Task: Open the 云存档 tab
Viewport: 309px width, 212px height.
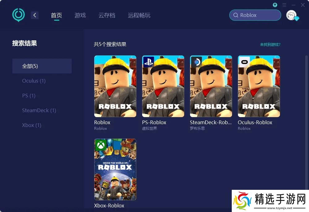Action: pos(107,15)
